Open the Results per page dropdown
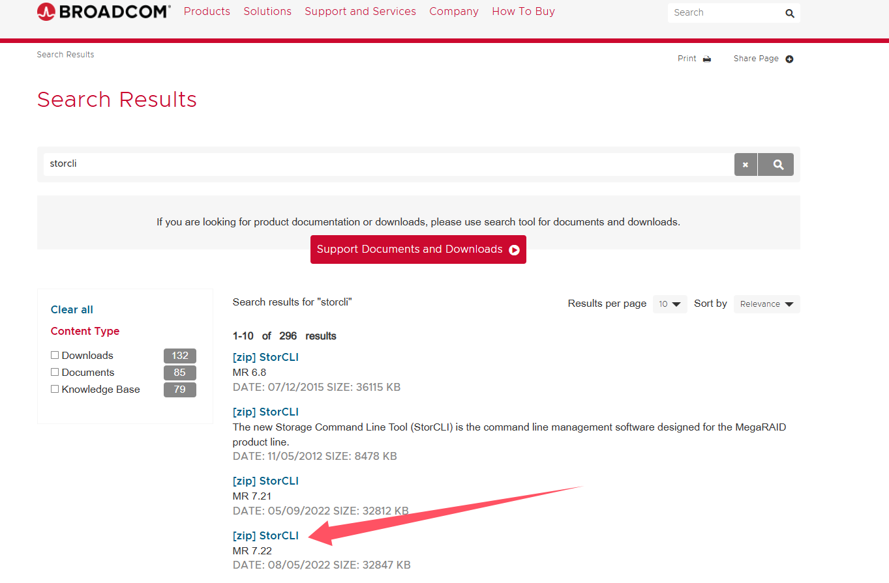The image size is (889, 583). pos(670,304)
